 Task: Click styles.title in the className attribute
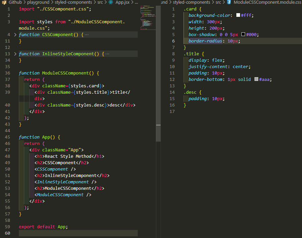tap(92, 92)
